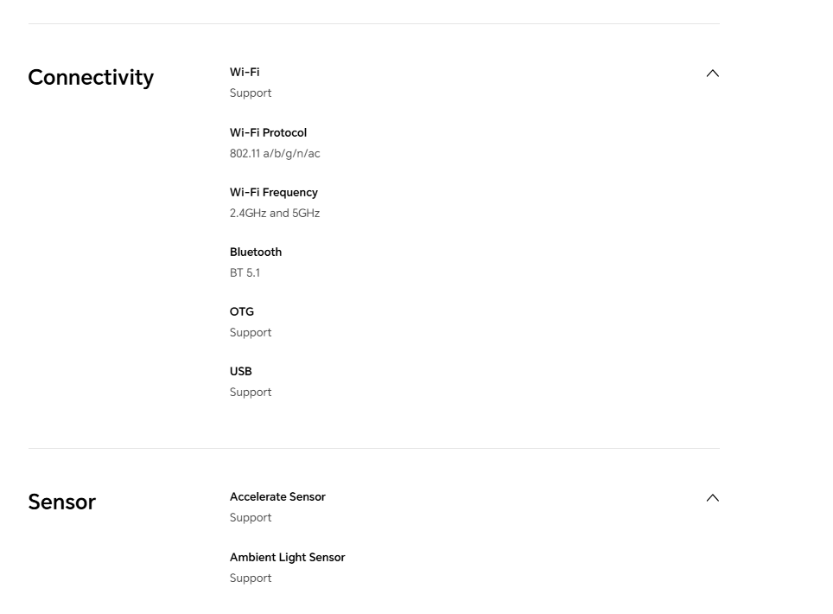This screenshot has width=833, height=614.
Task: Click the Support value under OTG
Action: (x=251, y=333)
